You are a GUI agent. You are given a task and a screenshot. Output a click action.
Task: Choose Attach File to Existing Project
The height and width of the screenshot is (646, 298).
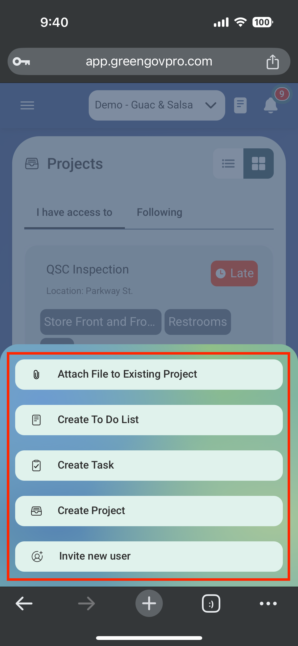coord(149,374)
